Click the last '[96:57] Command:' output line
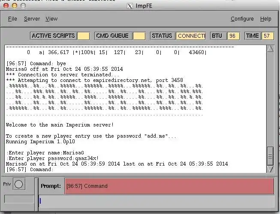The height and width of the screenshot is (214, 280). tap(30, 169)
